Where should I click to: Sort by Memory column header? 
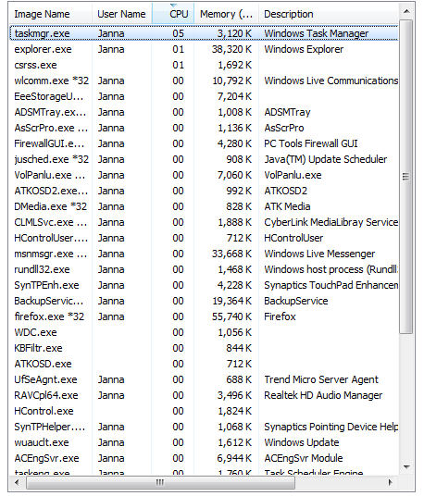227,14
